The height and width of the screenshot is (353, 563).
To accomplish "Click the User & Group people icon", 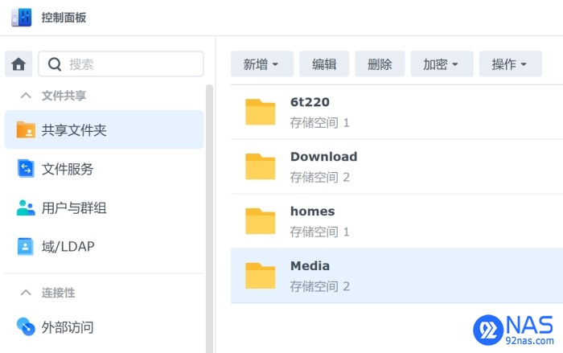I will 26,207.
